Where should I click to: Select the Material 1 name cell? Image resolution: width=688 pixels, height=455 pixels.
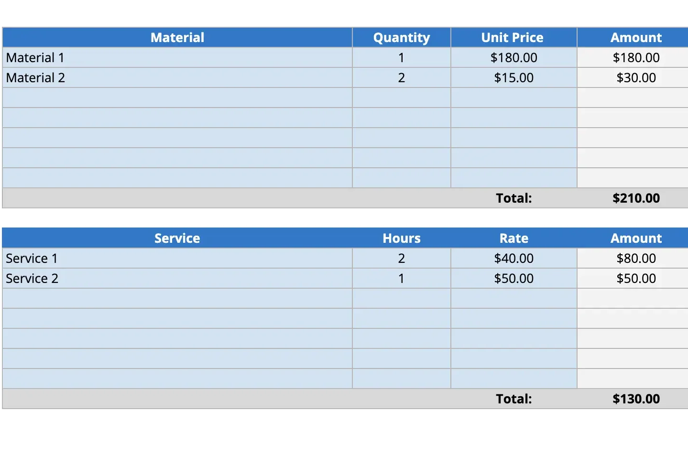(x=177, y=58)
